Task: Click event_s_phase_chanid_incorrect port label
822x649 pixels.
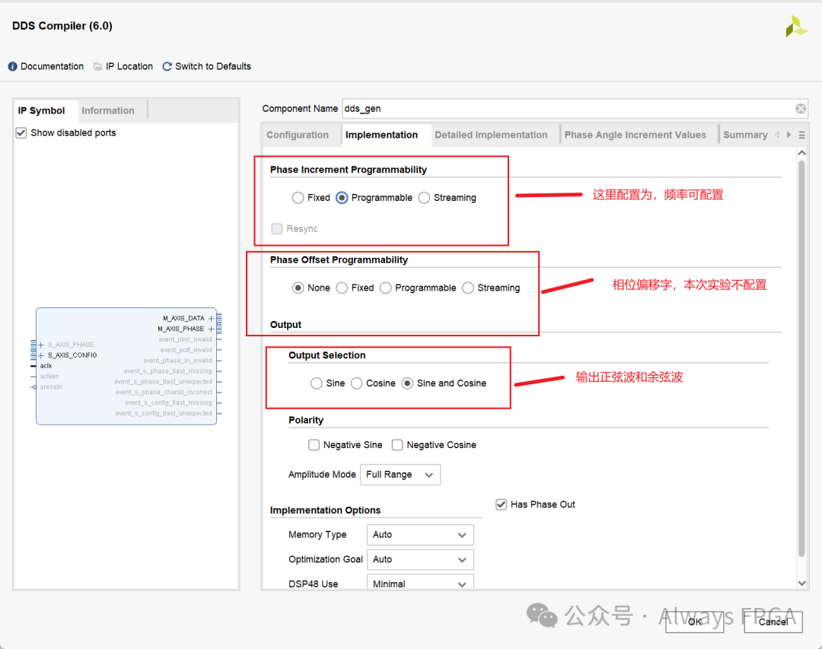Action: pyautogui.click(x=164, y=392)
